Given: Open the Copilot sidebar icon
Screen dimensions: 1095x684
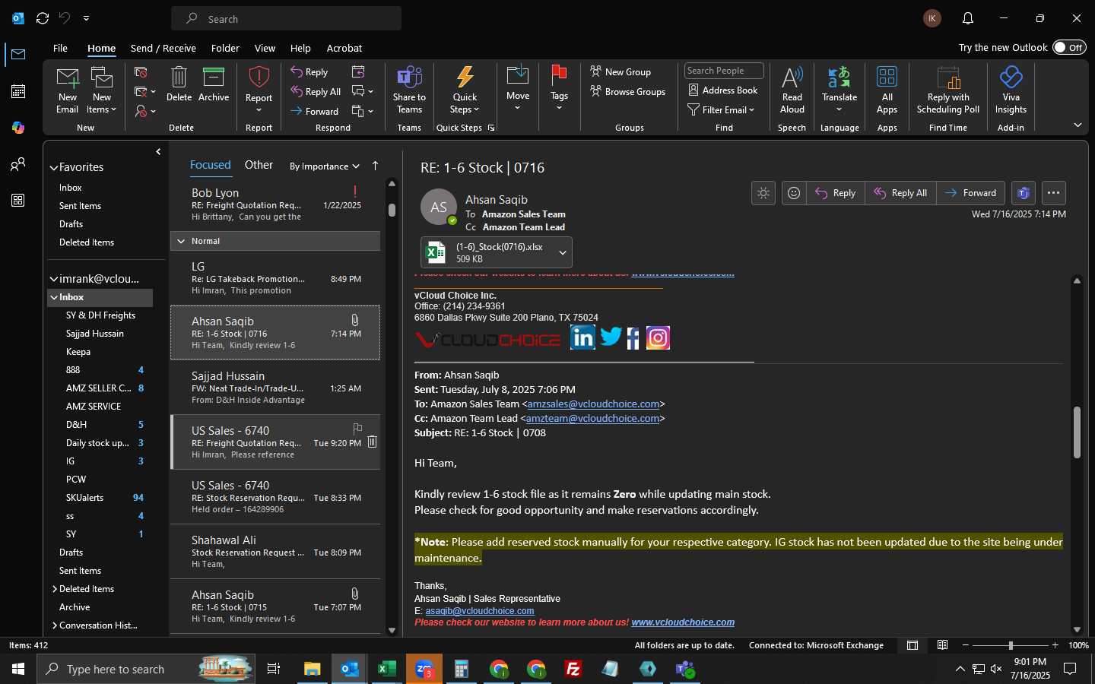Looking at the screenshot, I should pyautogui.click(x=18, y=128).
